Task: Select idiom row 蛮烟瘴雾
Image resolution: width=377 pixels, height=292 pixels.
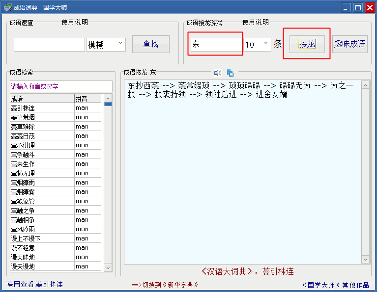Action: (x=56, y=192)
